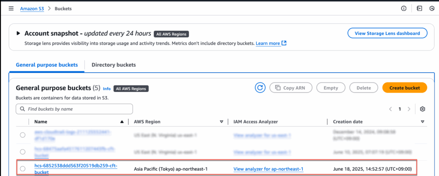Sort by Name column ascending arrow

pyautogui.click(x=122, y=122)
